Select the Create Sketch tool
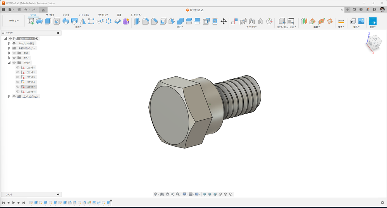 coord(31,21)
